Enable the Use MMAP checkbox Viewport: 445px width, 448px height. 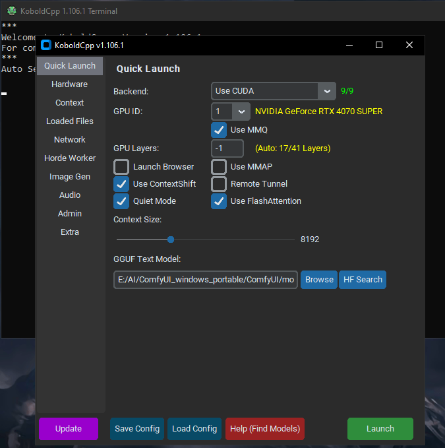[x=219, y=167]
